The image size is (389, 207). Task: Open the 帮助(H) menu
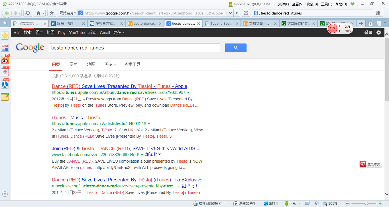pyautogui.click(x=341, y=4)
